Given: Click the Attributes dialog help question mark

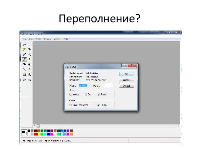Looking at the screenshot, I should [x=125, y=66].
